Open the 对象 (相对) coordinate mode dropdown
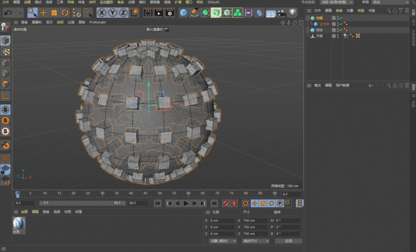416x252 pixels. point(222,241)
